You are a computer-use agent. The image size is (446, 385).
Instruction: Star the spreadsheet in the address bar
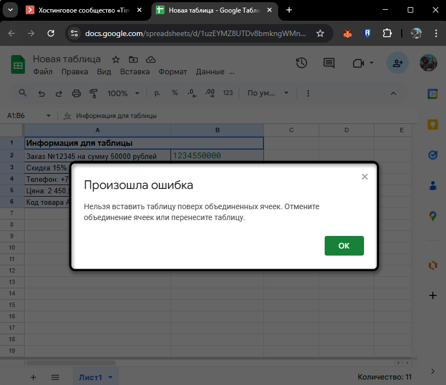pos(320,33)
